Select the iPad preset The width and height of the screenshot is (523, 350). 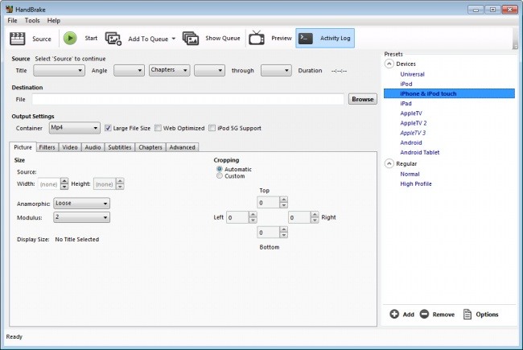click(x=406, y=104)
